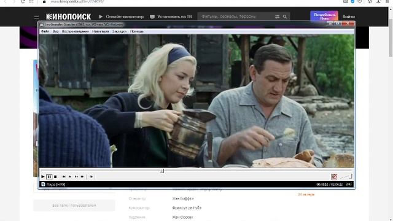Open the Помощь menu
The width and height of the screenshot is (393, 221).
pos(137,31)
